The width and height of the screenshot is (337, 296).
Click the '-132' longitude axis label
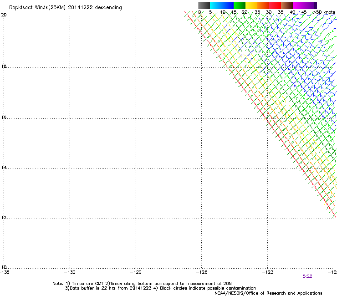(70, 272)
